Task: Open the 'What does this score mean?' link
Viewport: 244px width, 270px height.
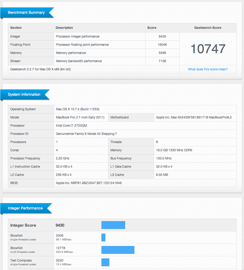Action: tap(208, 69)
